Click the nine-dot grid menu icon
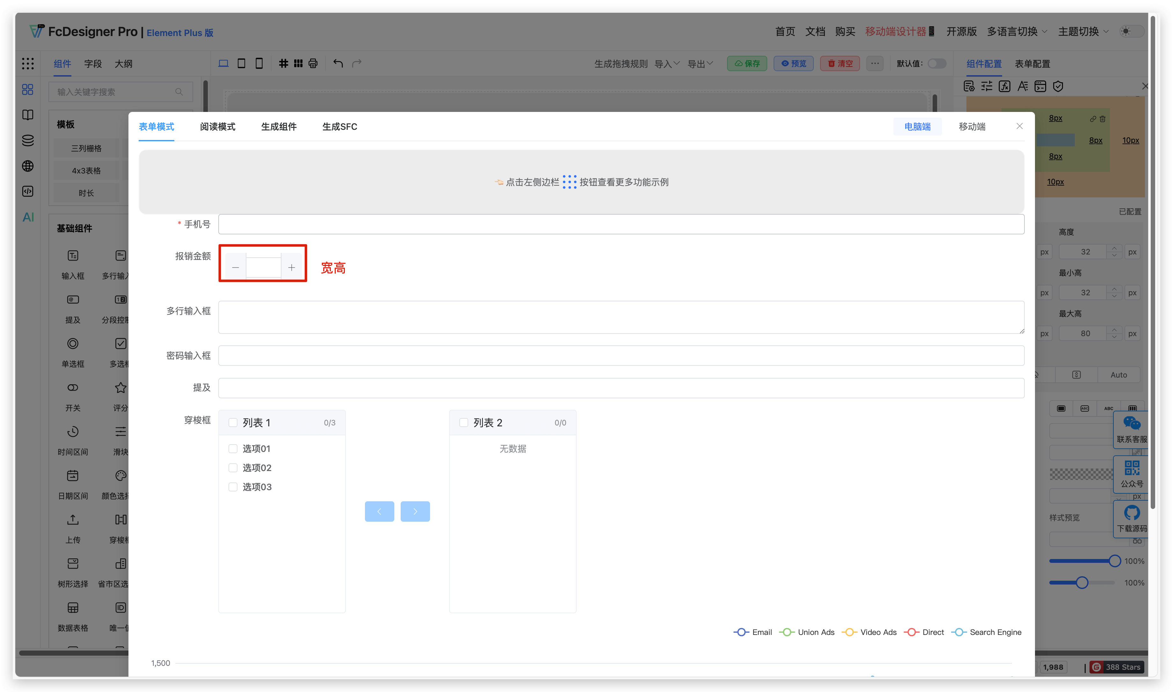The width and height of the screenshot is (1173, 692). (x=28, y=63)
